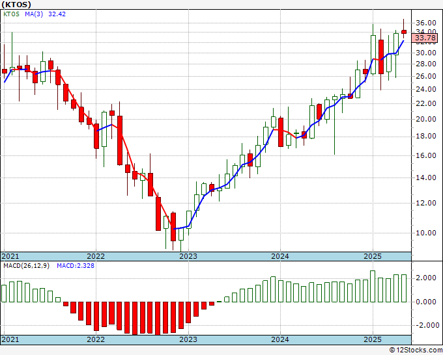Click the 2.000 MACD axis label
This screenshot has height=355, width=443.
pyautogui.click(x=426, y=278)
